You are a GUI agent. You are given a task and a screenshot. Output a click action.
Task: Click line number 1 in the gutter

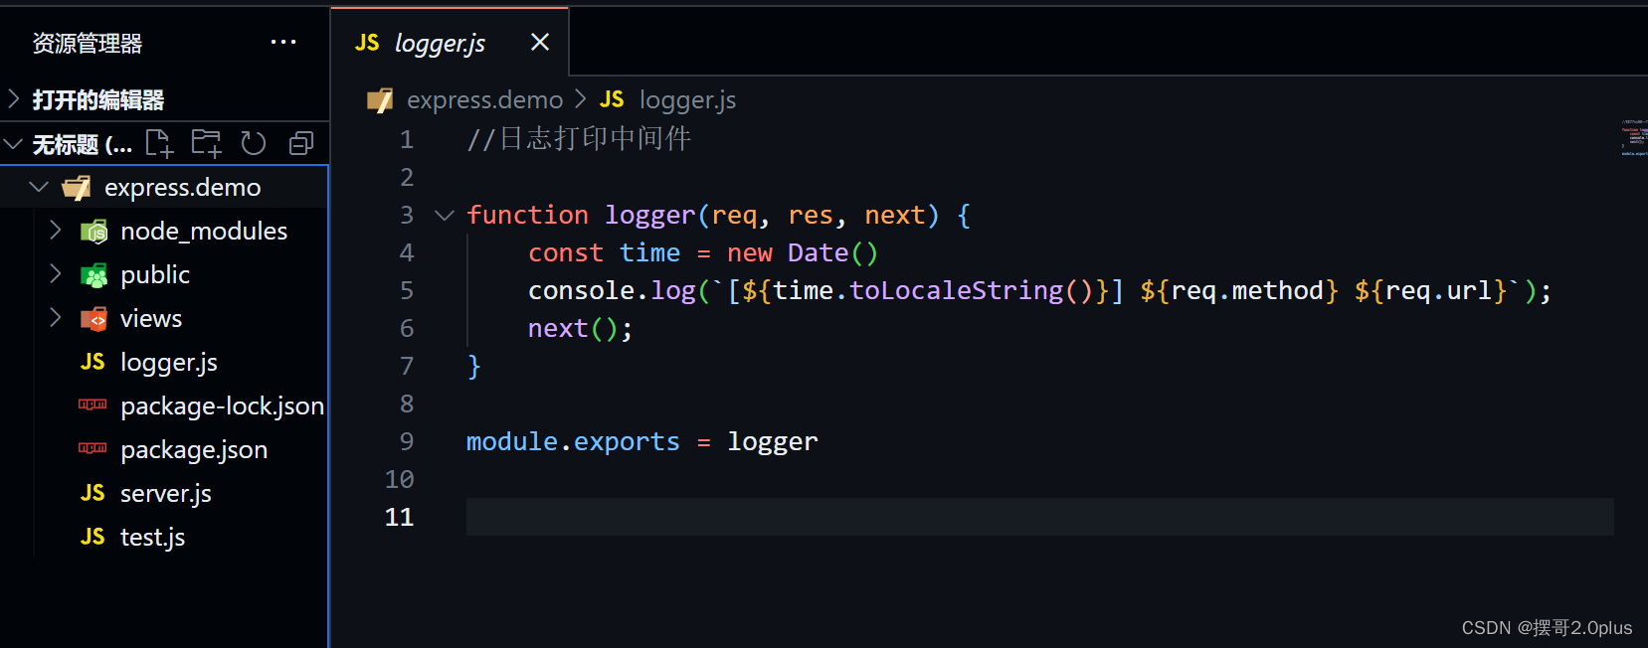click(x=407, y=139)
